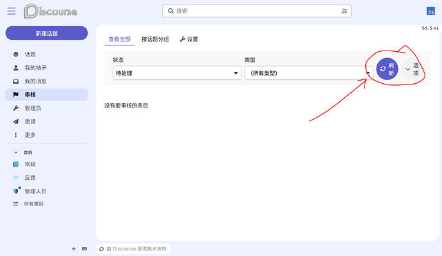The image size is (442, 256).
Task: Open the 邀请 sidebar link
Action: [47, 122]
